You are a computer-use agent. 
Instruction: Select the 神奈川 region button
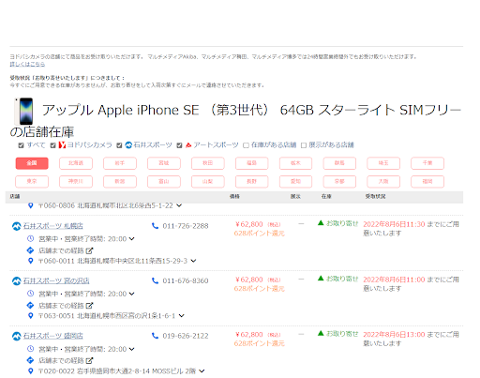pos(76,182)
